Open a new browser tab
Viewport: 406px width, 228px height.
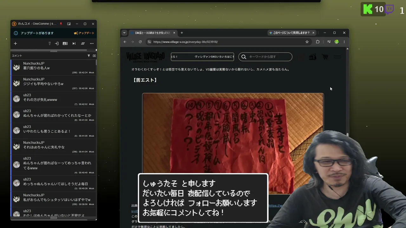point(182,33)
